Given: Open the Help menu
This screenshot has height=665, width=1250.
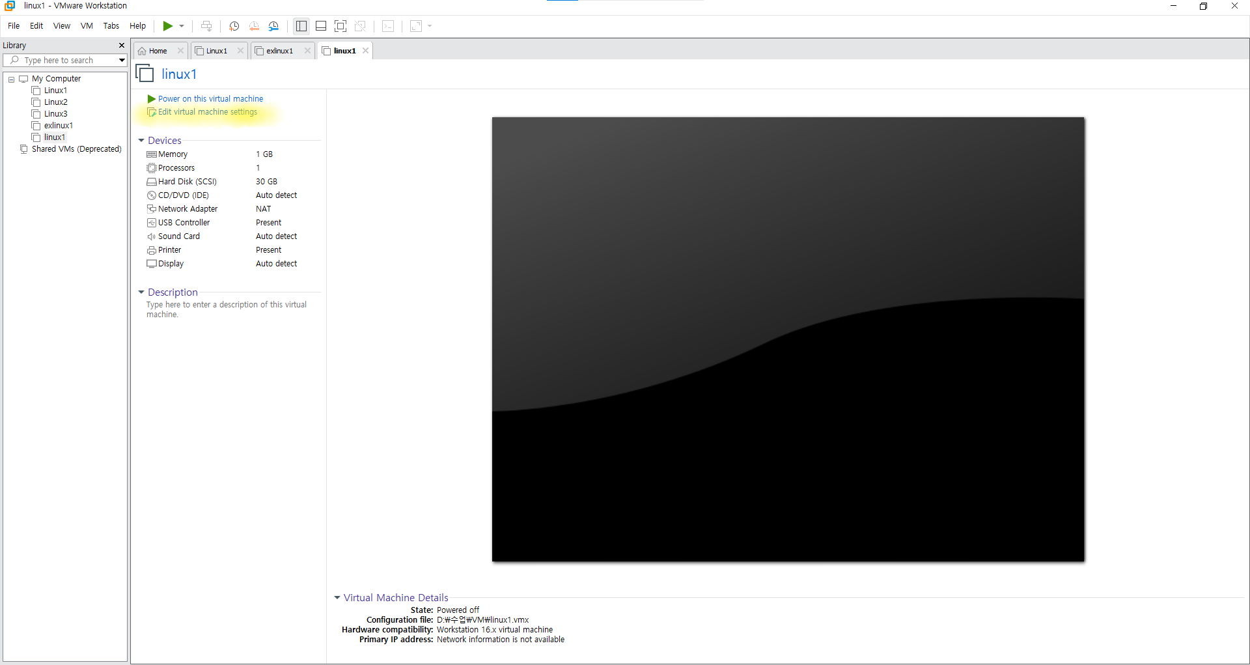Looking at the screenshot, I should [x=137, y=26].
